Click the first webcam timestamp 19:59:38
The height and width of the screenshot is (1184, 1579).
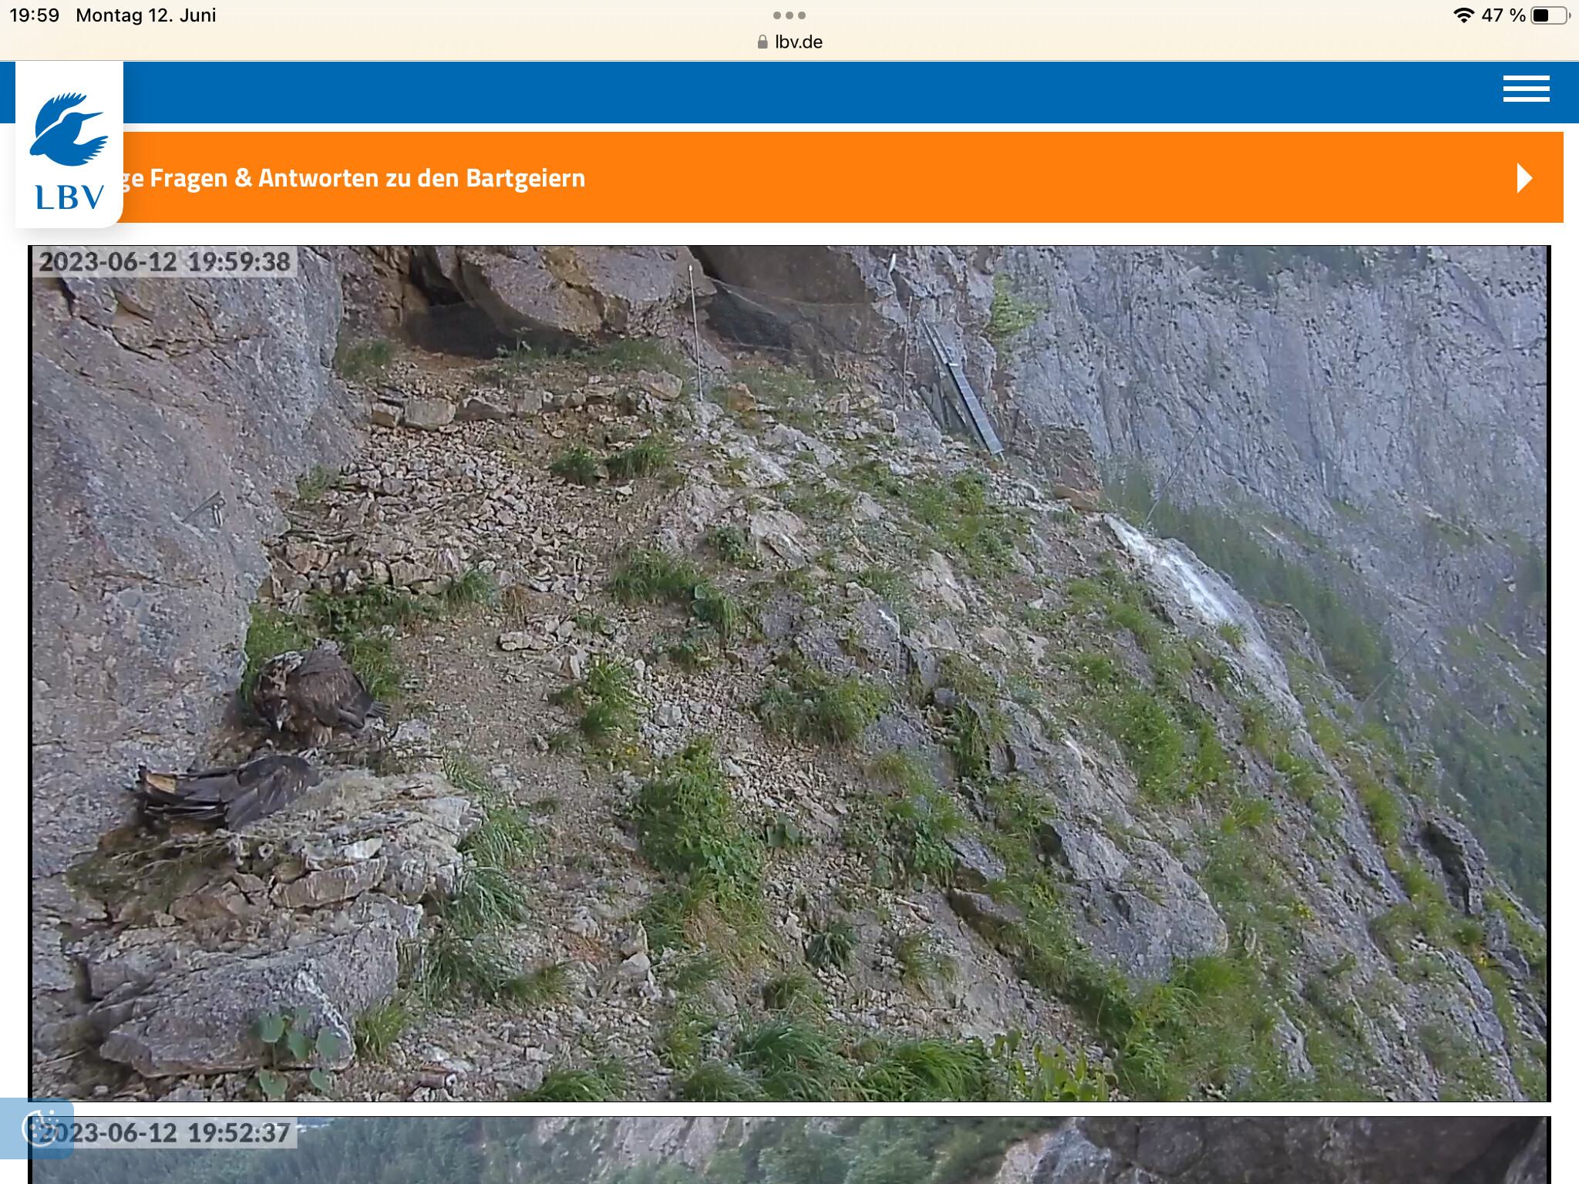click(165, 262)
